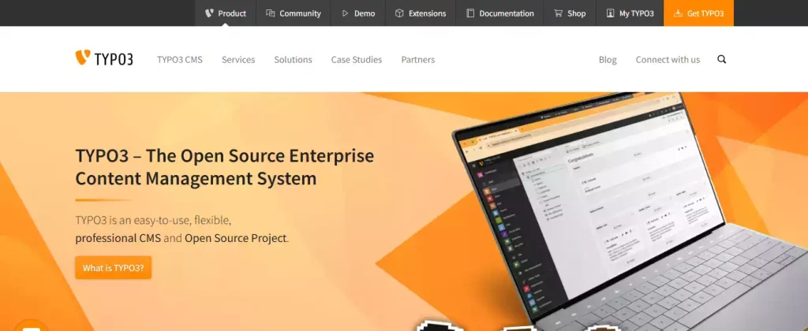Click the search magnifier icon
Image resolution: width=808 pixels, height=331 pixels.
(721, 59)
